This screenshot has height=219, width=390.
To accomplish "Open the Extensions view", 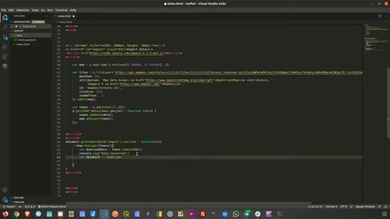I will click(5, 57).
